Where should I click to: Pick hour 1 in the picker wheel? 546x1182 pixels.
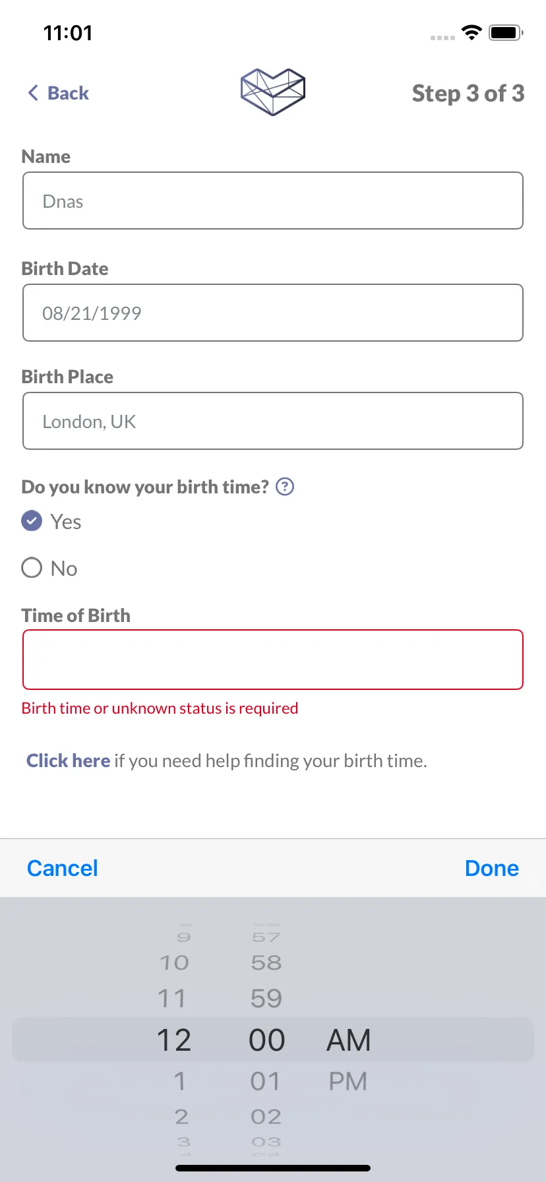[179, 1082]
